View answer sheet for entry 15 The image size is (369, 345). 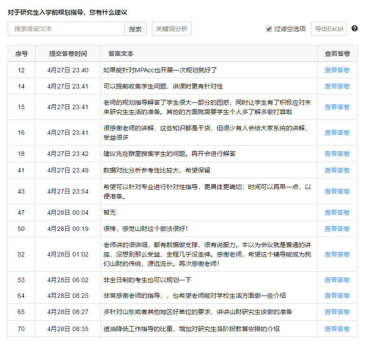(337, 107)
